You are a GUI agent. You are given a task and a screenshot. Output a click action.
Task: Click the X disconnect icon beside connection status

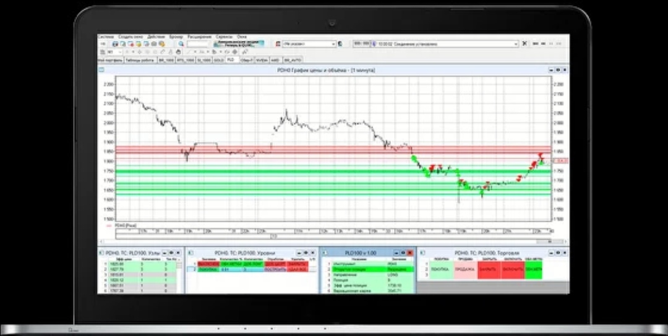(525, 44)
